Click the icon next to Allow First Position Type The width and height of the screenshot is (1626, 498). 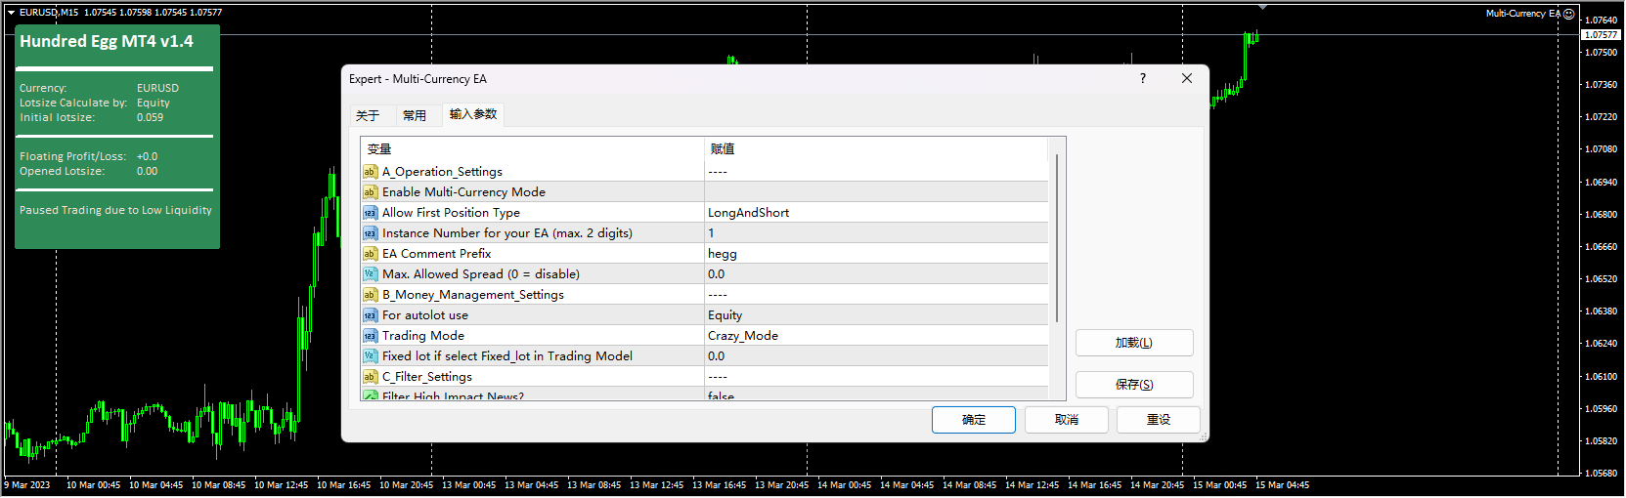coord(370,213)
